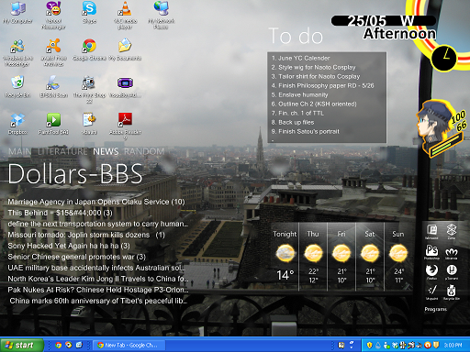Click the Programs label in dock
470x352 pixels.
point(435,309)
